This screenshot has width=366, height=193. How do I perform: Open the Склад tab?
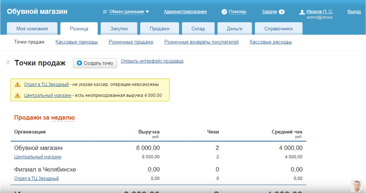point(198,29)
